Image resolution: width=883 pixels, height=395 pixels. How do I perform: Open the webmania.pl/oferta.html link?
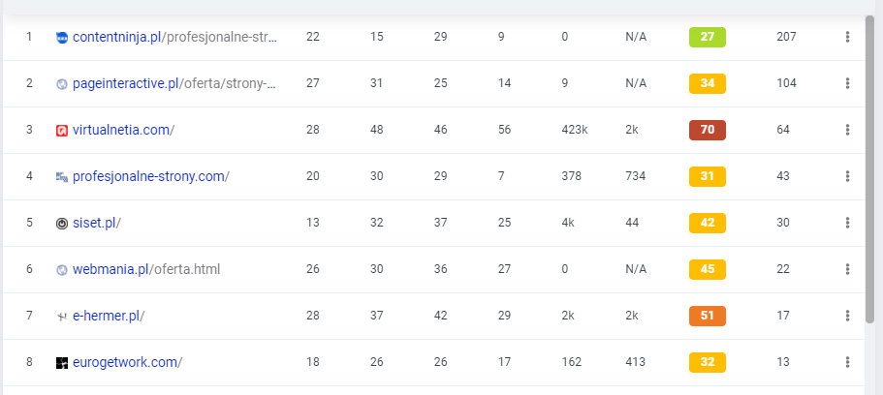[x=146, y=269]
